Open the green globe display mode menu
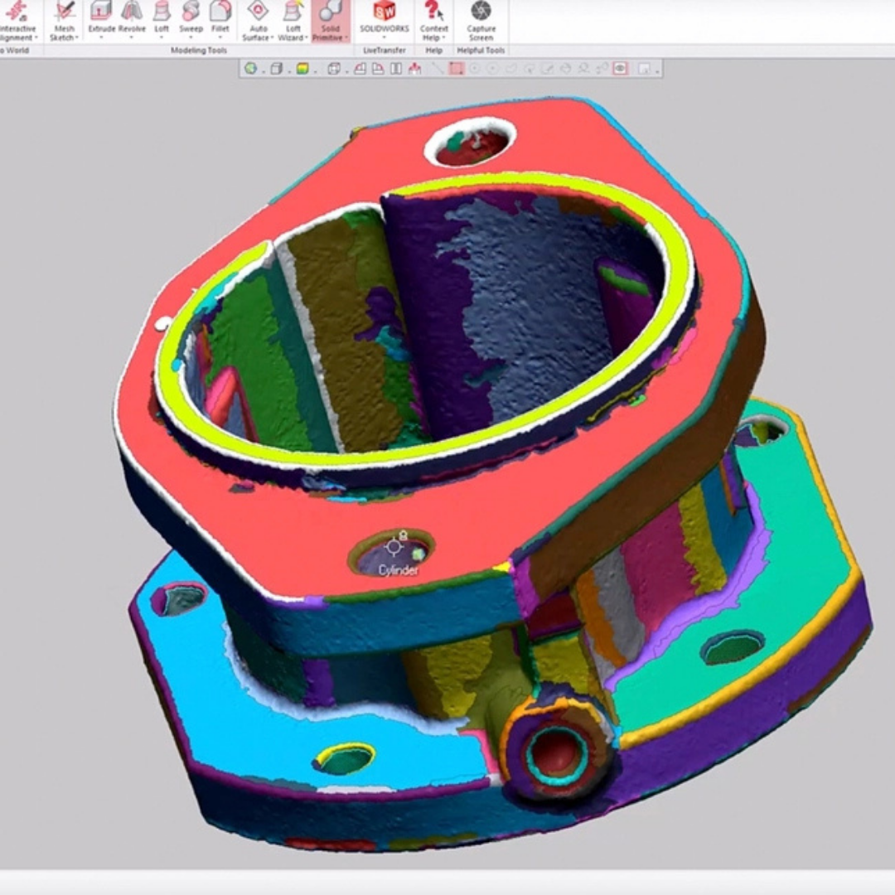 pyautogui.click(x=250, y=69)
